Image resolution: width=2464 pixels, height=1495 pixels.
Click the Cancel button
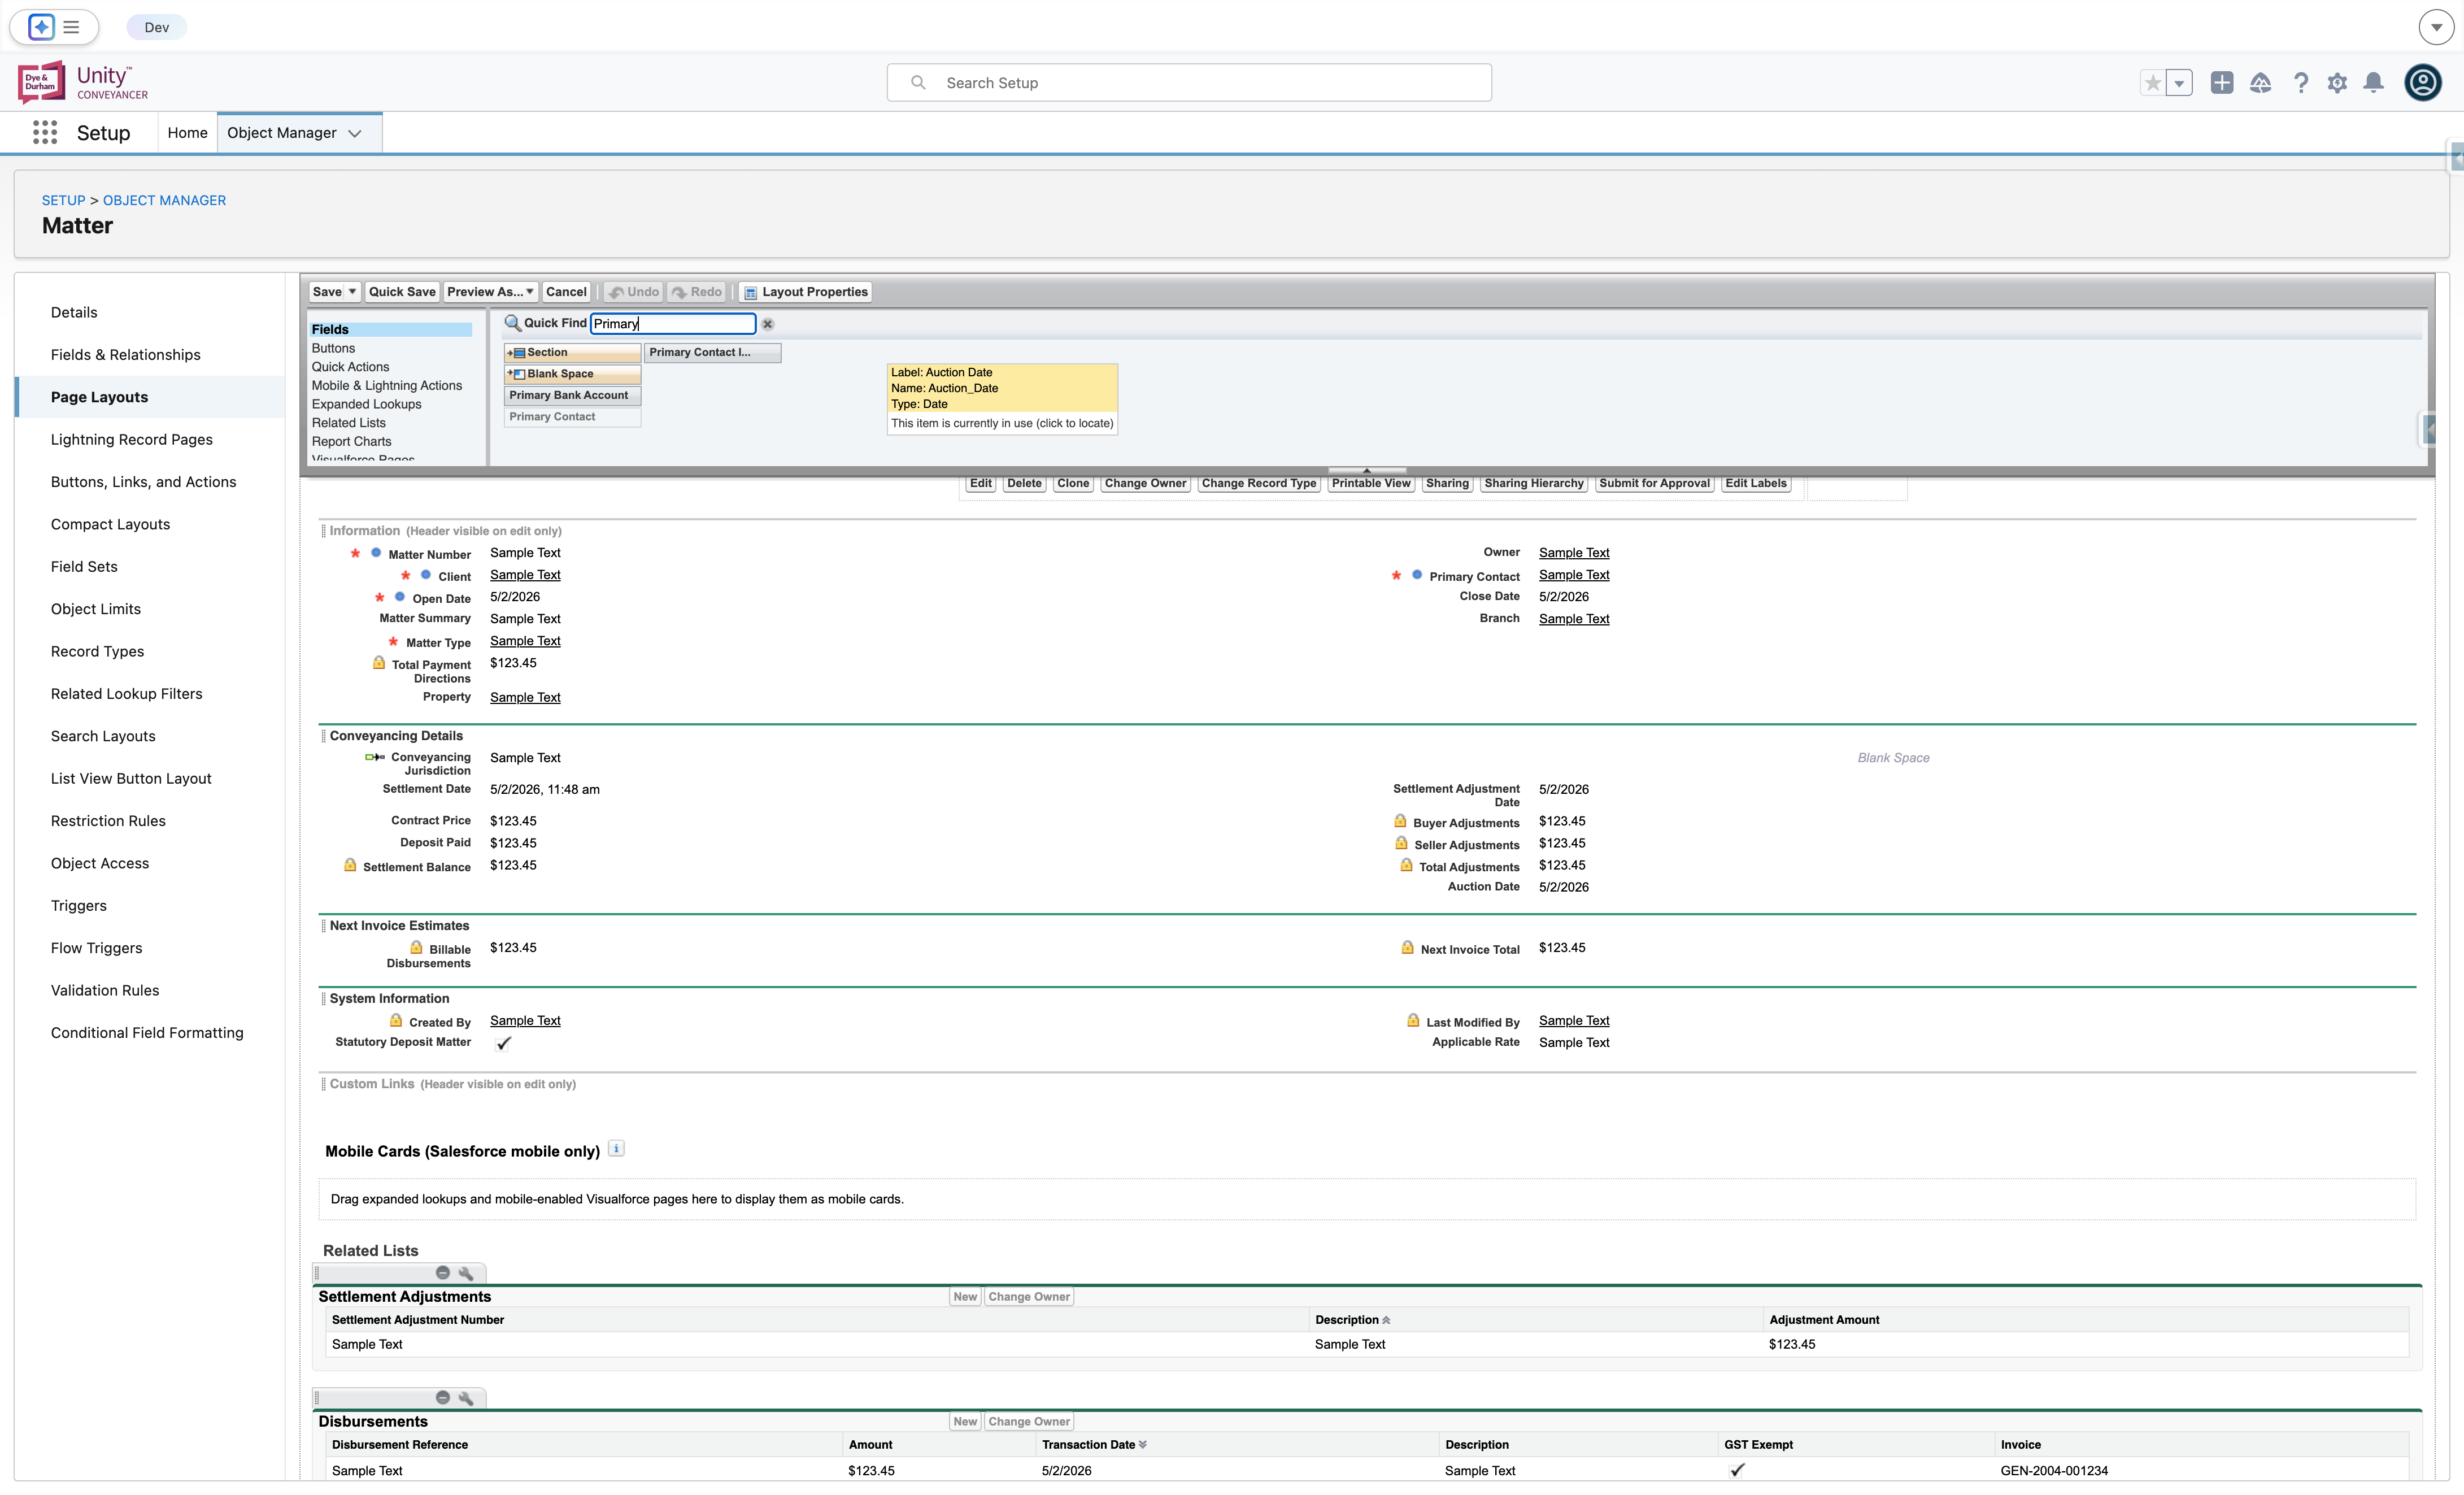pyautogui.click(x=566, y=292)
